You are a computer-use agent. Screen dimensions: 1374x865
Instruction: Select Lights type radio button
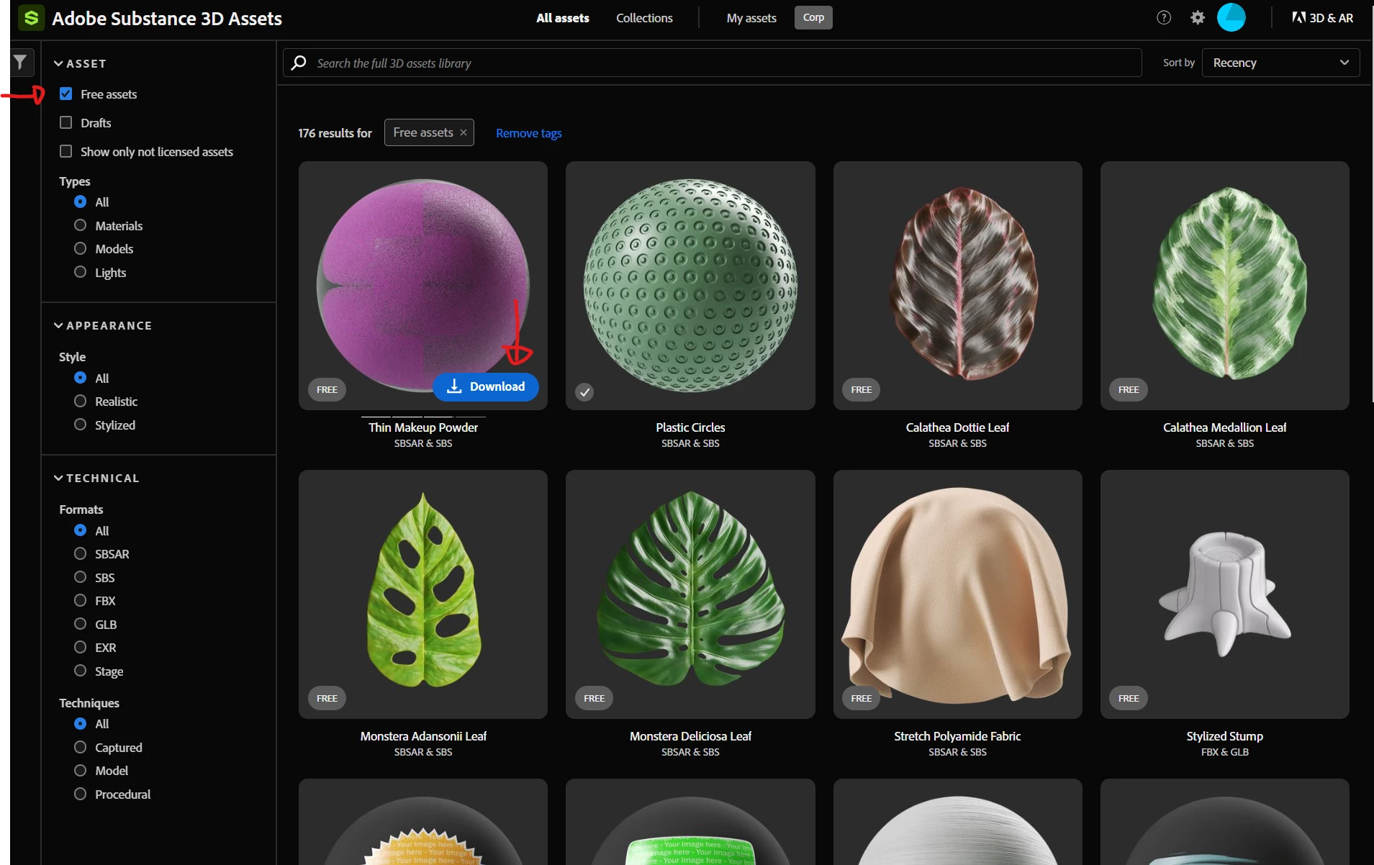tap(80, 272)
